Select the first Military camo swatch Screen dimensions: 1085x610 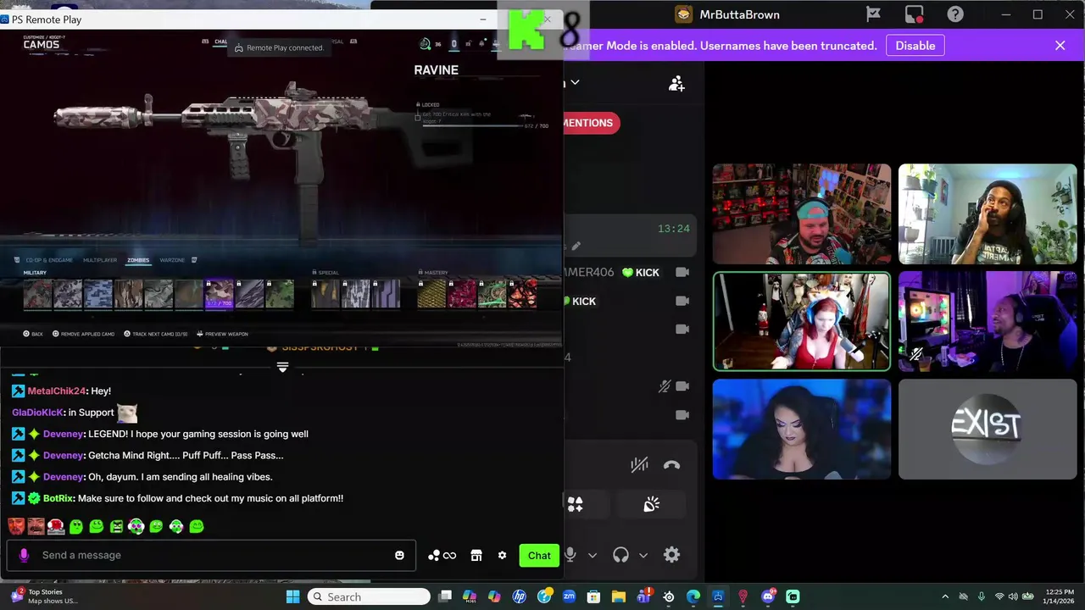pos(37,294)
